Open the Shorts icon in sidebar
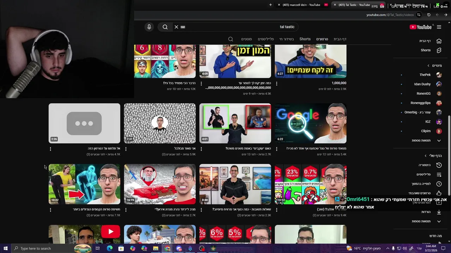The image size is (451, 253). coord(439,50)
